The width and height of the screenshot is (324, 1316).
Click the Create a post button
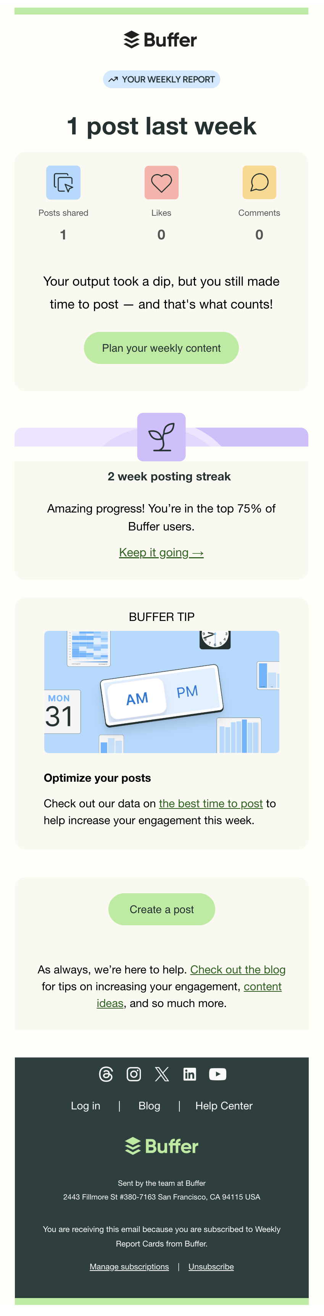(161, 909)
